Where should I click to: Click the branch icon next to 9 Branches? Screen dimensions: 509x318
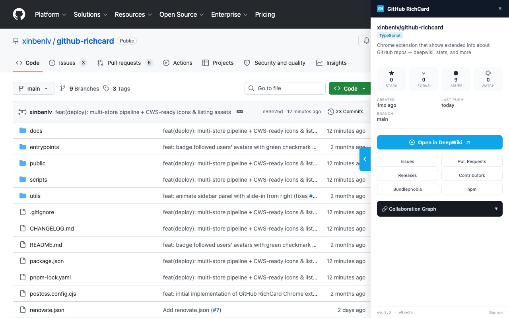(x=63, y=88)
